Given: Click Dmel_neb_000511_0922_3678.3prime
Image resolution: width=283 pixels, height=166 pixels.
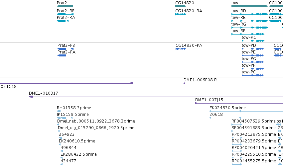Looking at the screenshot, I should point(58,124).
